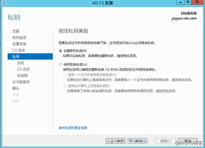
Task: Click the disabled 结果 step
Action: (16, 101)
